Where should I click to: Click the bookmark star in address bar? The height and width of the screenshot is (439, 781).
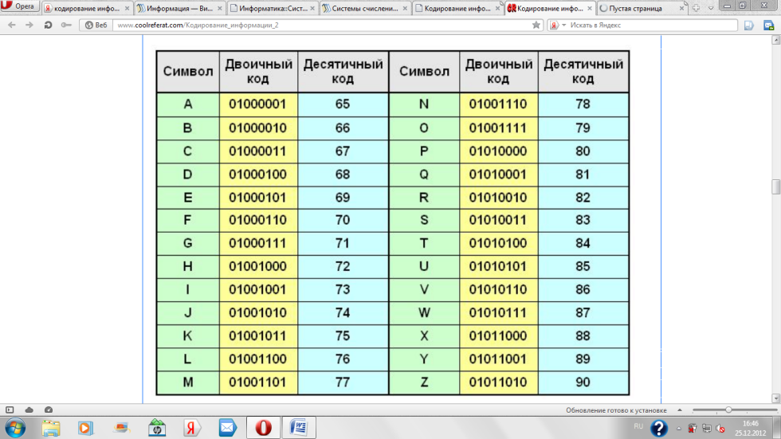pos(536,25)
